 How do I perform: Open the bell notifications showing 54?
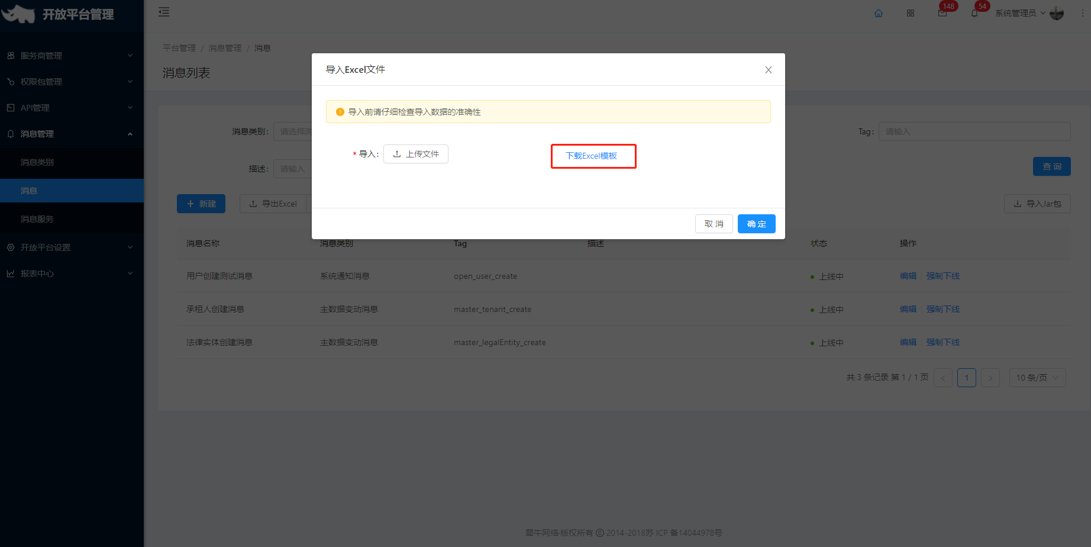coord(974,13)
